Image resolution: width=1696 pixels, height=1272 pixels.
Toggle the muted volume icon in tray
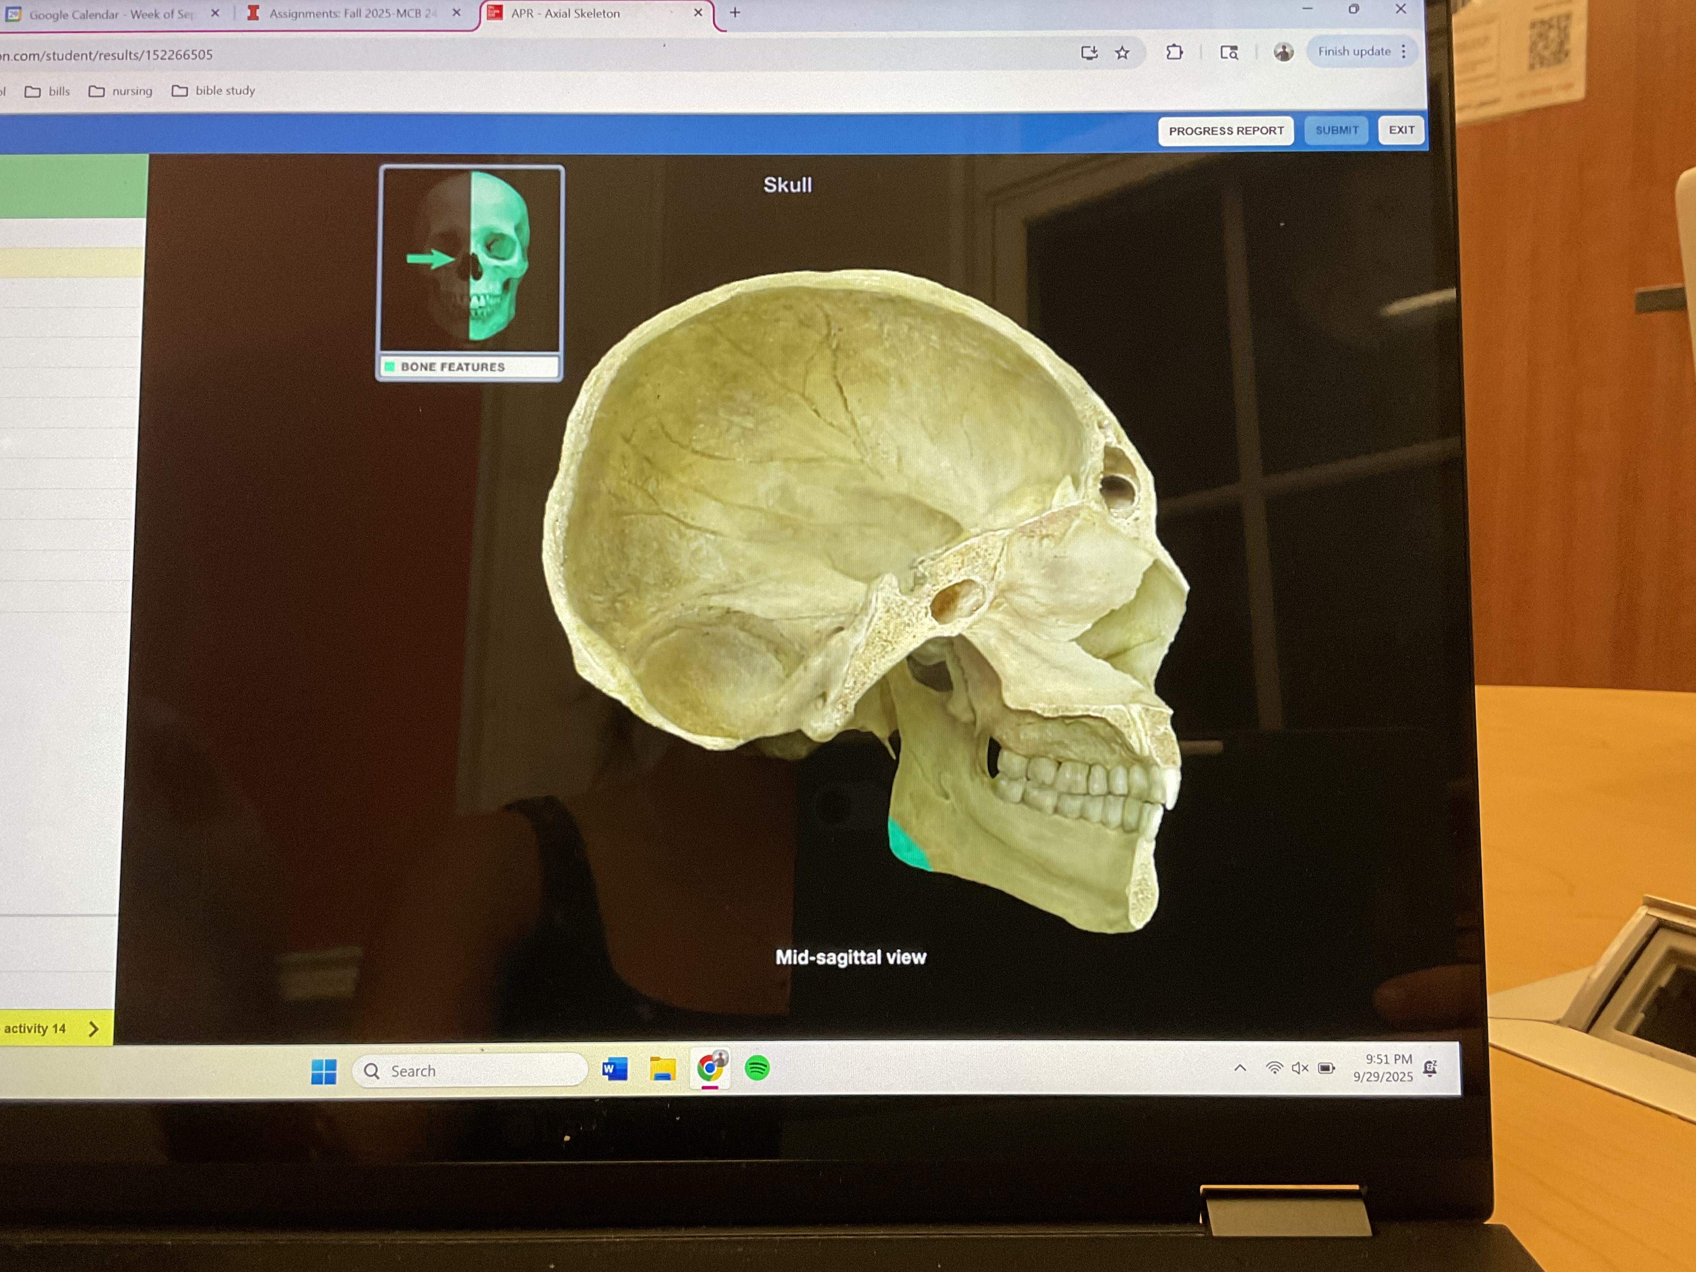(1300, 1068)
